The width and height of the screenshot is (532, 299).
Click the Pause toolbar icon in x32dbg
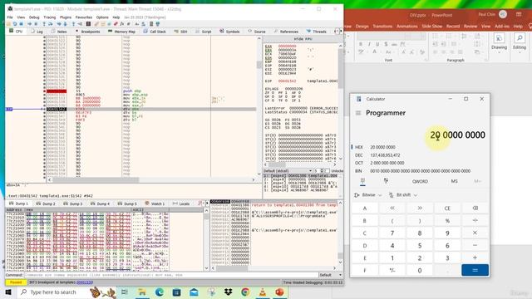pos(36,24)
